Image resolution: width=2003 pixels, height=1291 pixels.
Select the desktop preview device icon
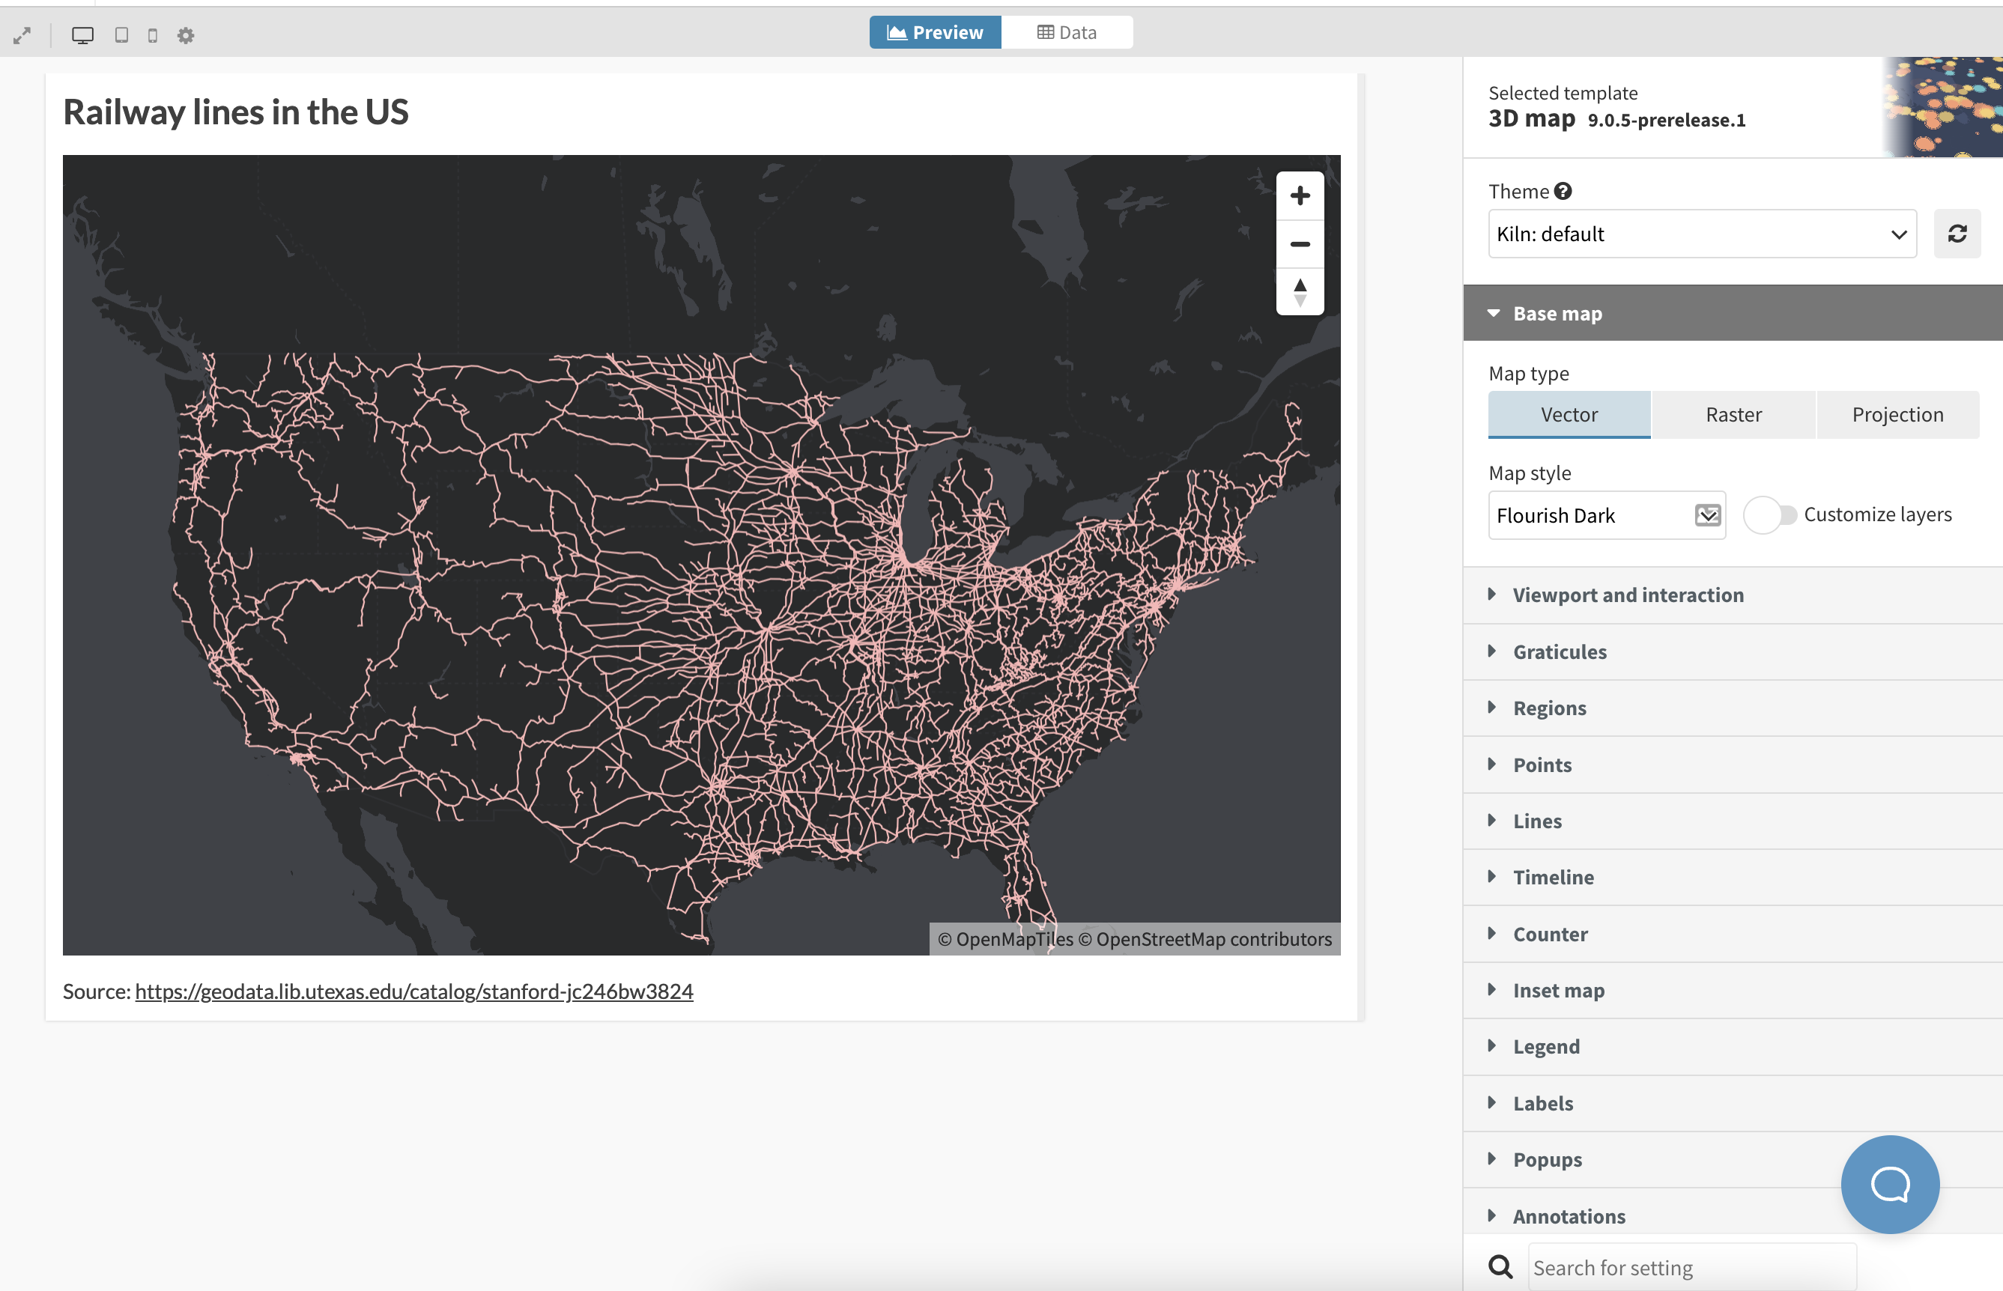[x=82, y=35]
